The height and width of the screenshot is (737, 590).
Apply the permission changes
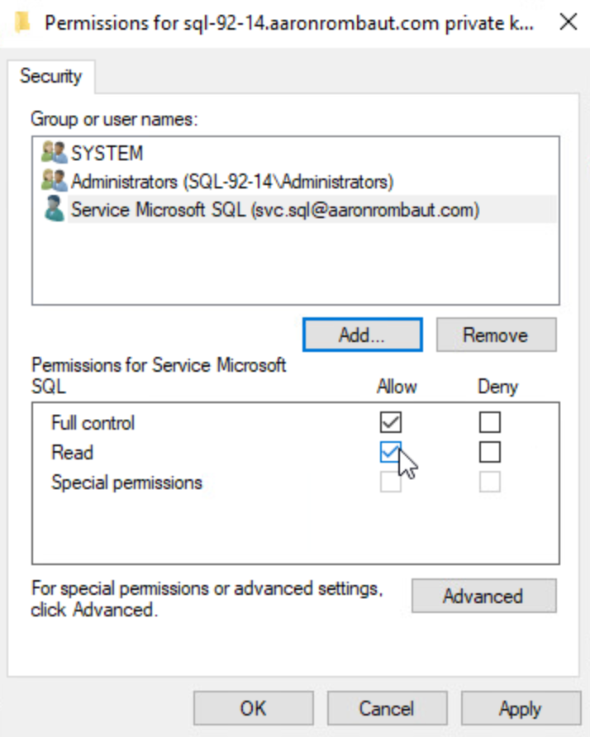520,708
